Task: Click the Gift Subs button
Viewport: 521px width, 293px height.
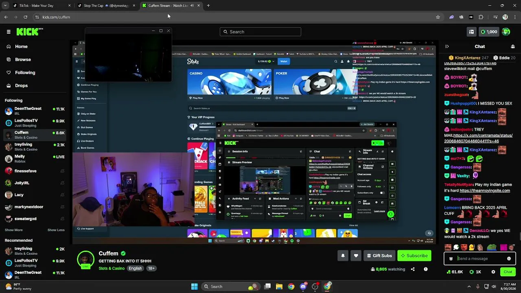Action: pos(379,256)
